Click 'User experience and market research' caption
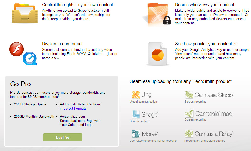The image size is (251, 151). (153, 141)
